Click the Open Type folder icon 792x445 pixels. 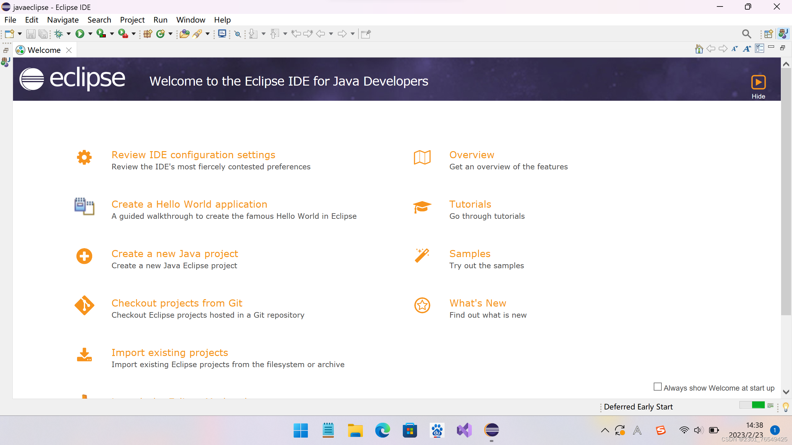[184, 34]
